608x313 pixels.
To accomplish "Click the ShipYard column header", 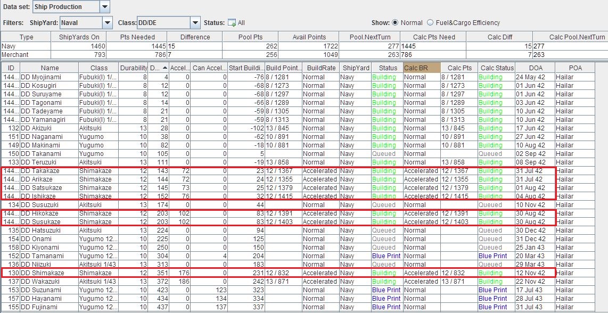I will click(356, 68).
